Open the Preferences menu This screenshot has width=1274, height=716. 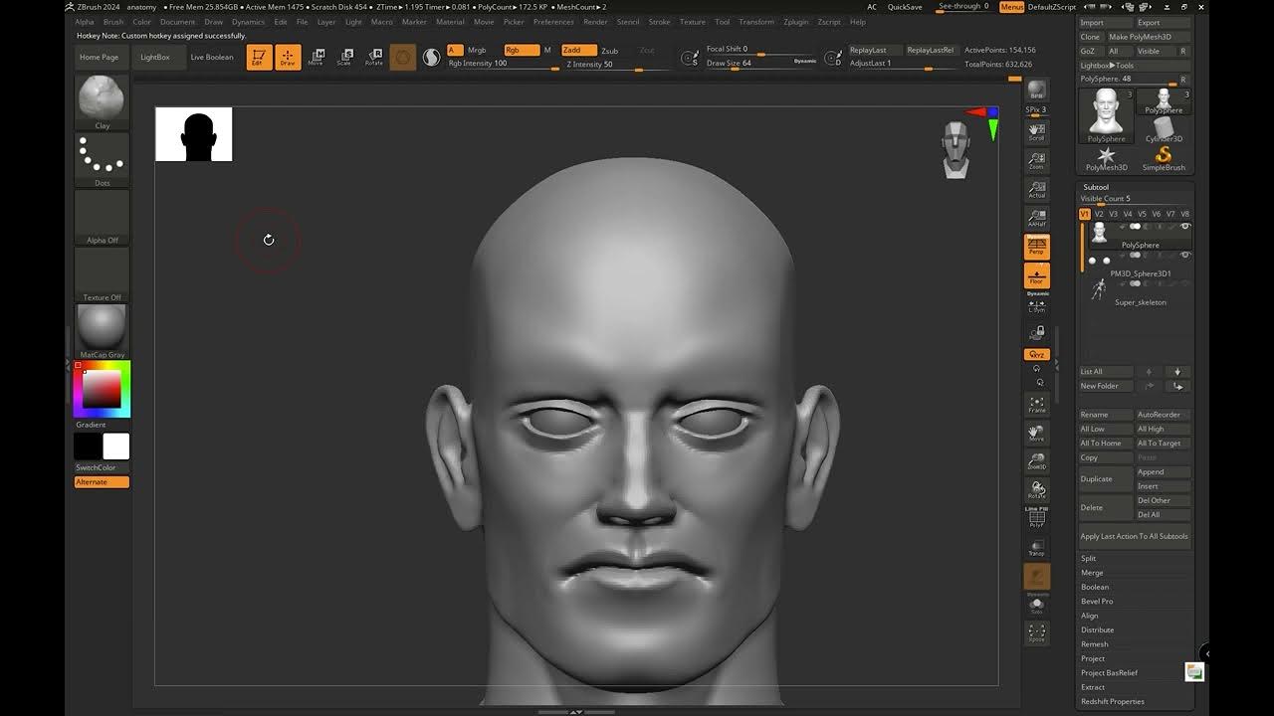click(x=553, y=22)
